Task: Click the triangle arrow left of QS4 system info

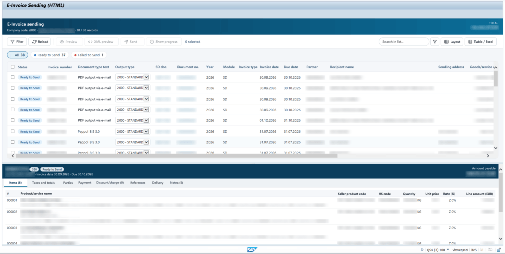Action: tap(422, 250)
